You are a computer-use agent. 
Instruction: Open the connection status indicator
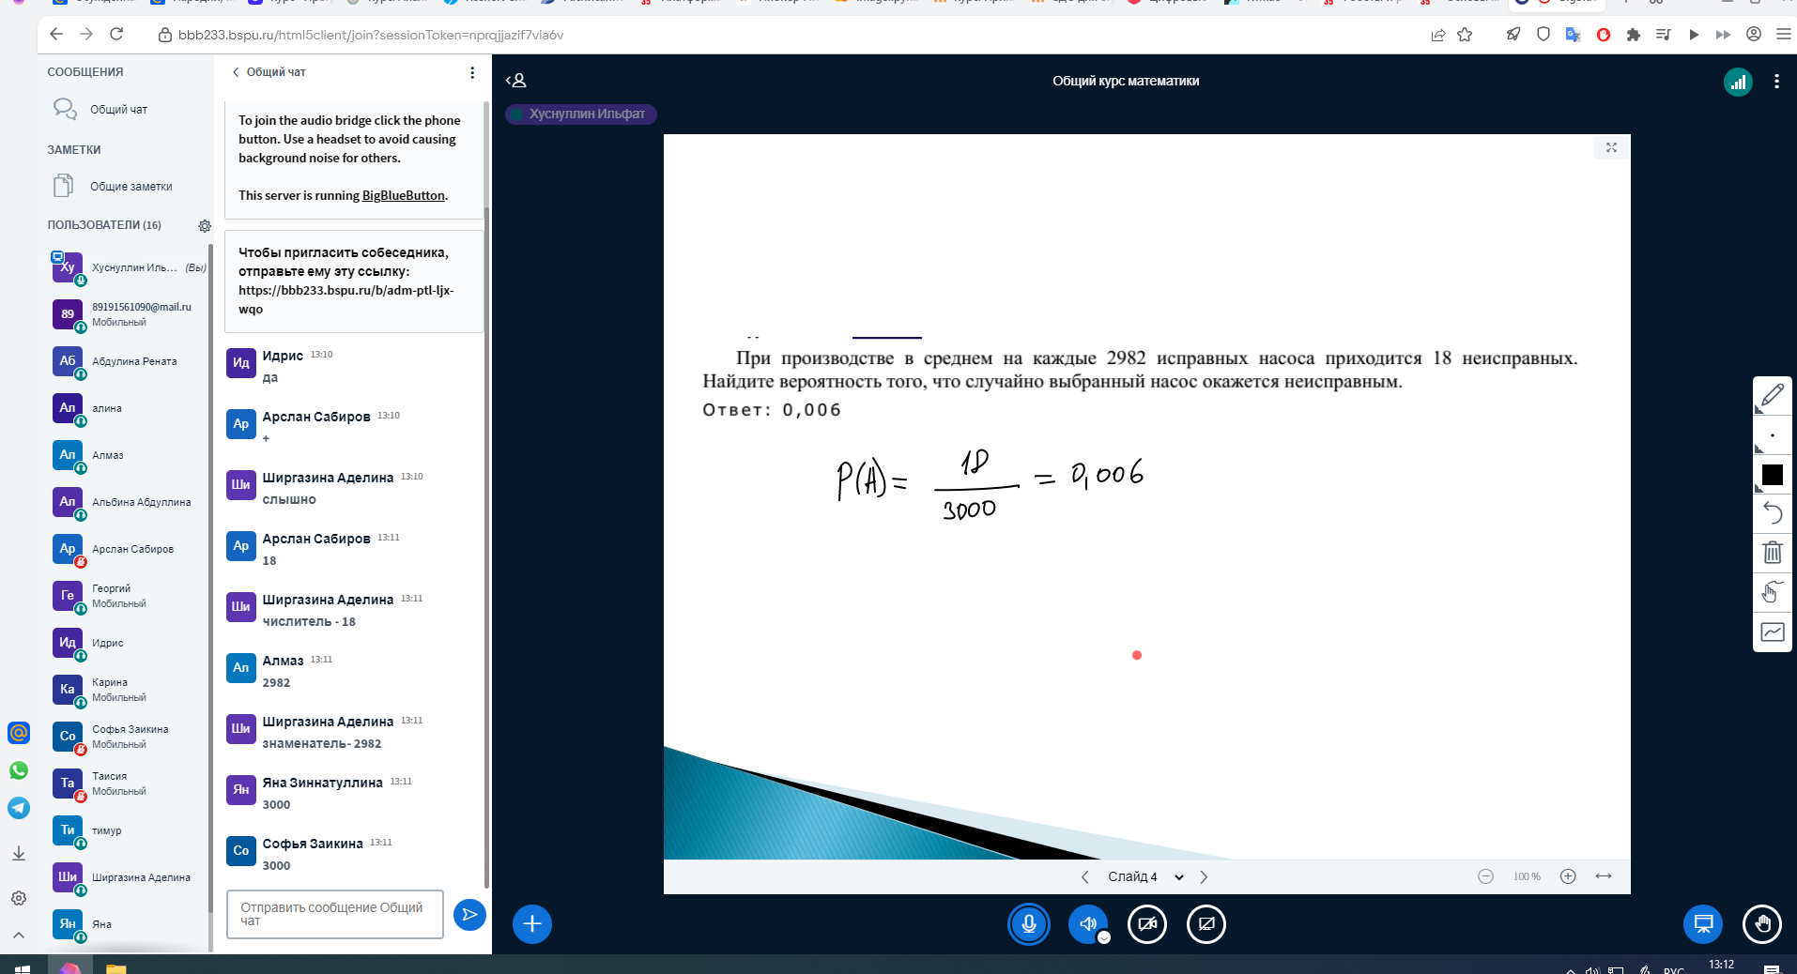coord(1739,82)
